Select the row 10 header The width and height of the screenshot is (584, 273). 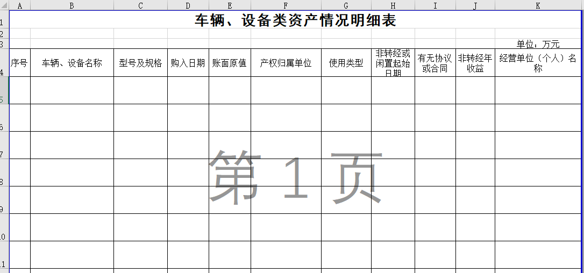coord(4,227)
